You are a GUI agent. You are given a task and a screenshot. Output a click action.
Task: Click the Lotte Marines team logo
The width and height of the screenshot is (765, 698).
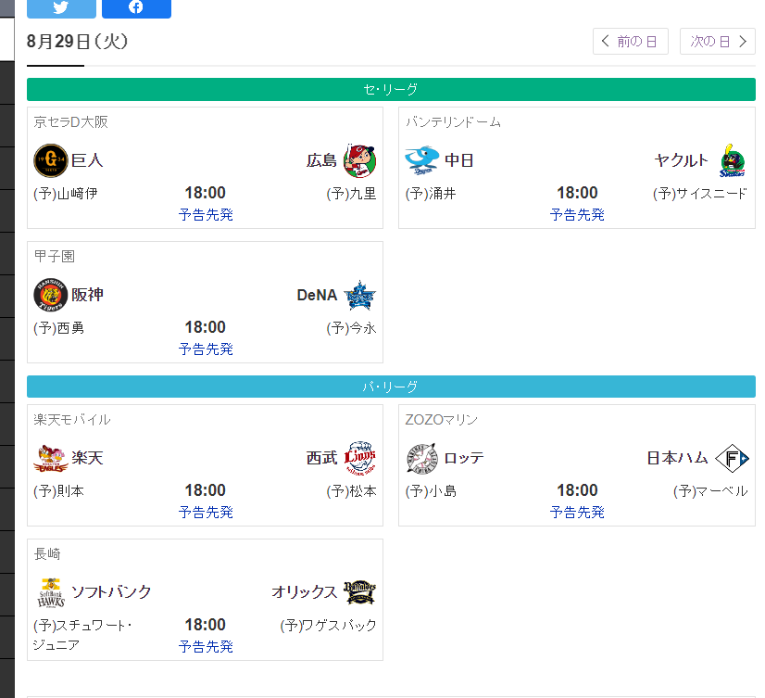tap(422, 458)
